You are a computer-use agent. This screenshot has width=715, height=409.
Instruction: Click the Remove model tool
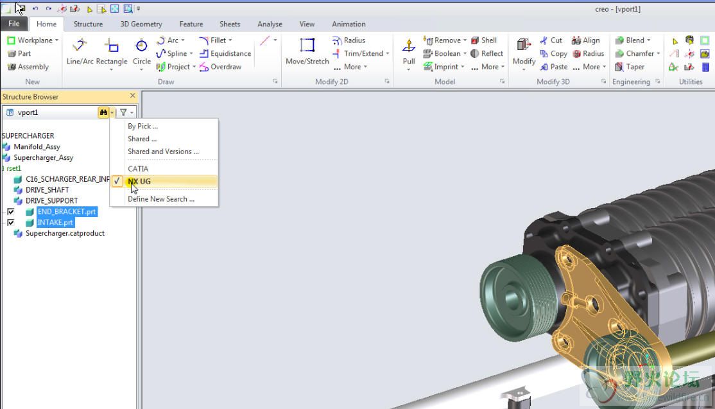pos(442,40)
